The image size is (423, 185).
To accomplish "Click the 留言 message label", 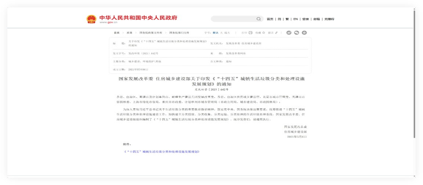I will 271,33.
